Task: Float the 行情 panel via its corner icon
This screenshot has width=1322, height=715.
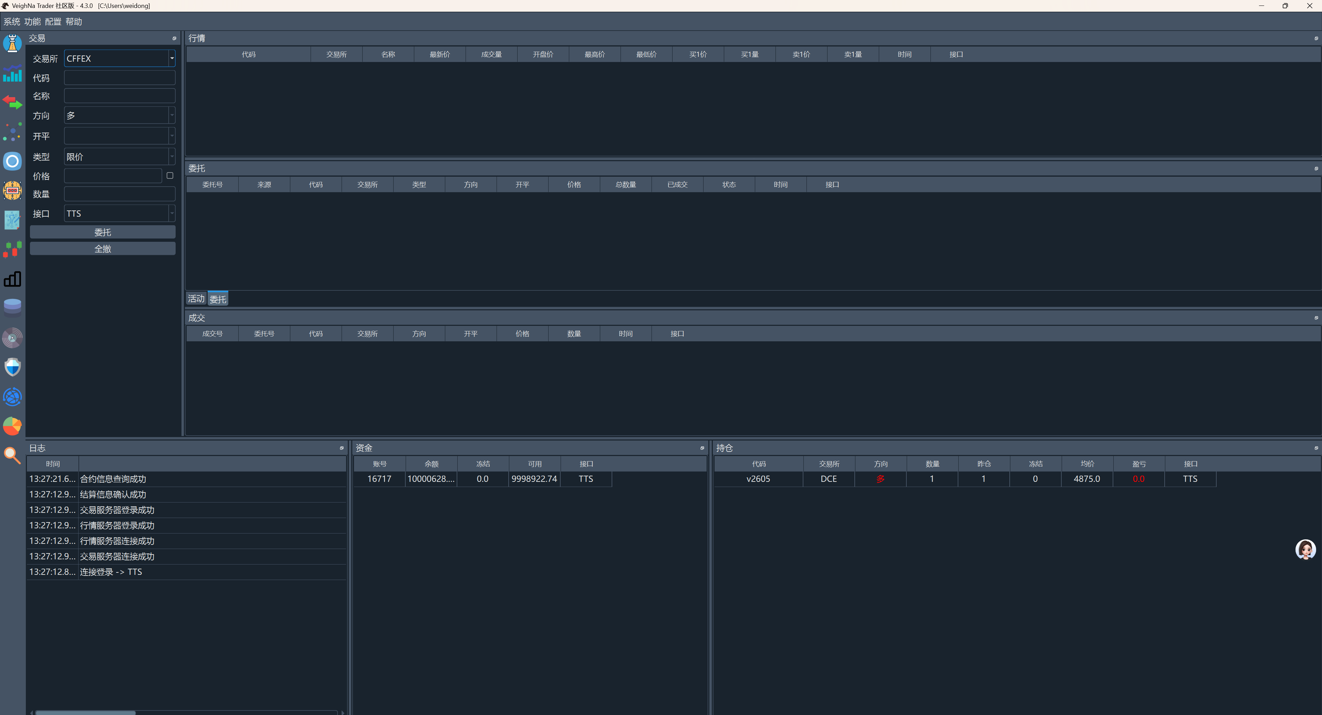Action: pos(1316,39)
